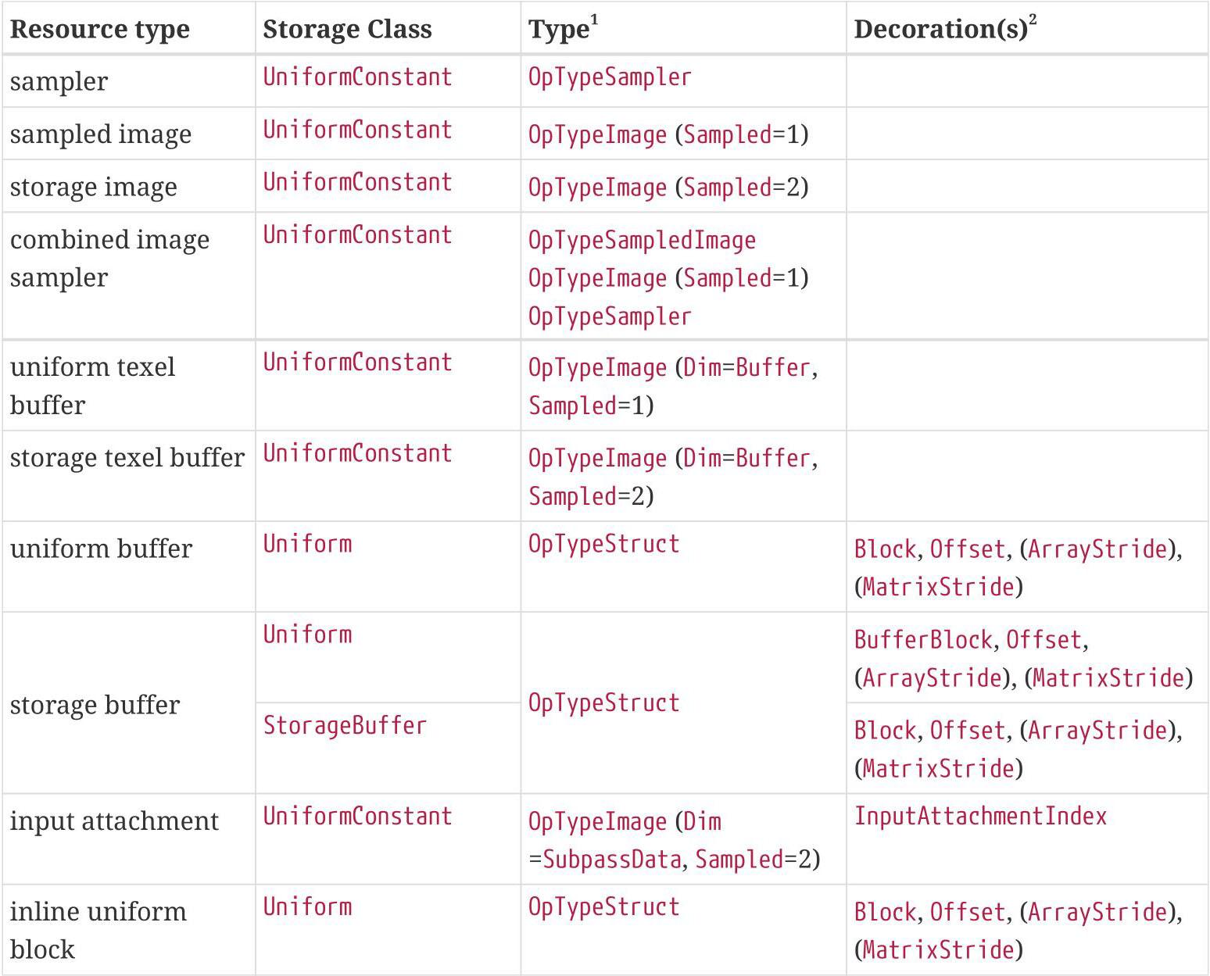Click Uniform in the uniform buffer row
Screen dimensions: 1210x976
pyautogui.click(x=307, y=544)
